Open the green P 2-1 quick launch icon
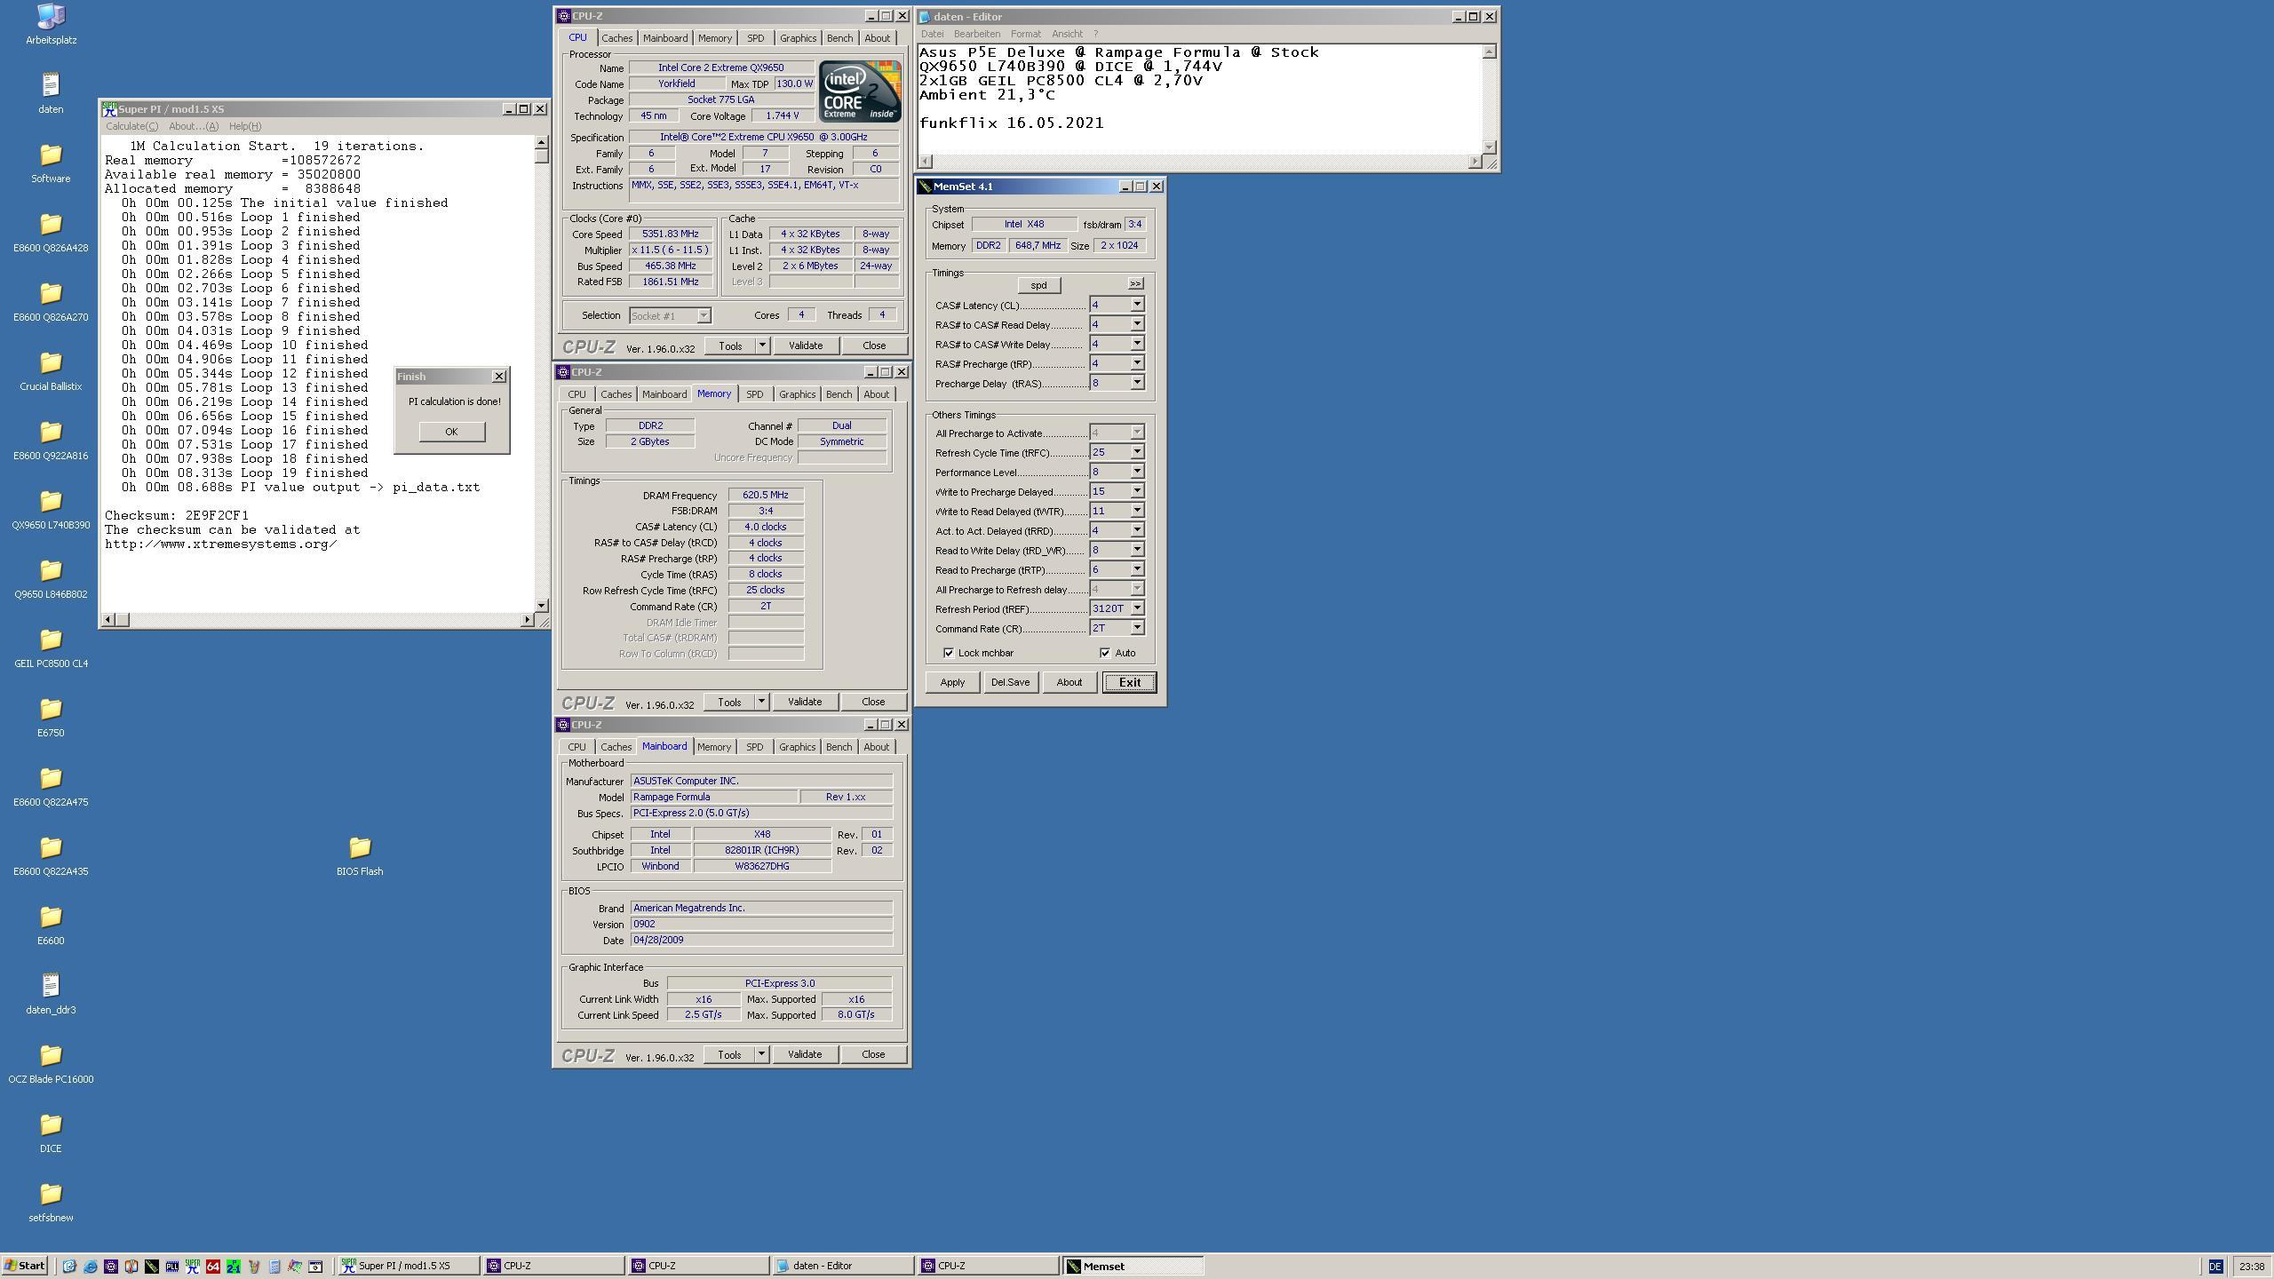The width and height of the screenshot is (2274, 1279). (234, 1267)
